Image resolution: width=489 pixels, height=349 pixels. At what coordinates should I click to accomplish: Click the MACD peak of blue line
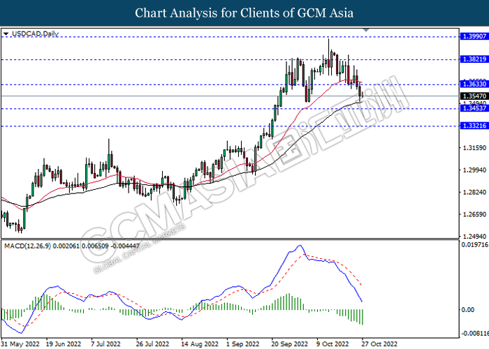pos(300,246)
